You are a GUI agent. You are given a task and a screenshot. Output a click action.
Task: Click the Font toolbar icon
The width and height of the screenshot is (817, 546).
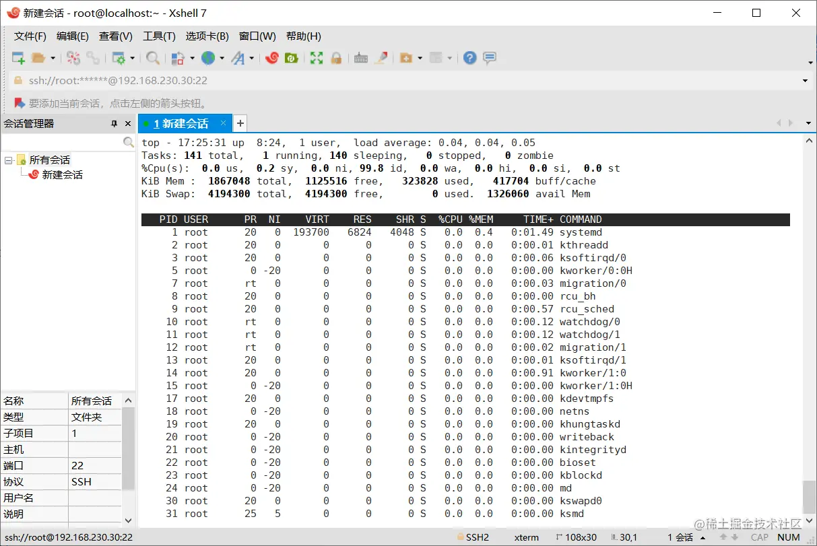click(238, 59)
